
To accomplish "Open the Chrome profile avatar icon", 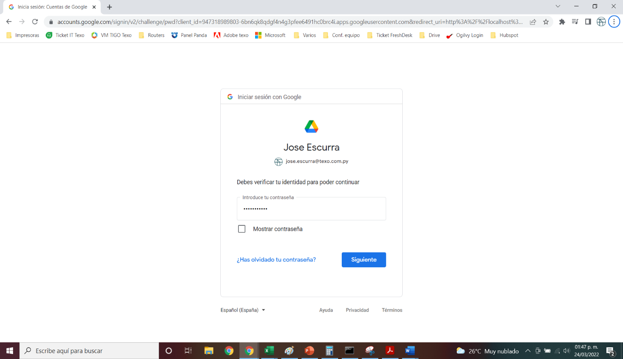I will [601, 22].
